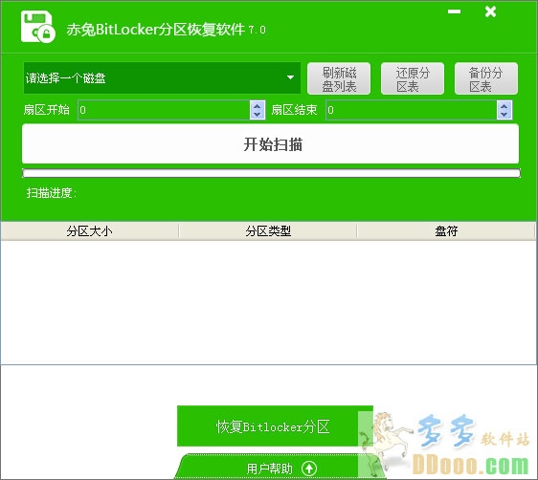The height and width of the screenshot is (480, 538).
Task: Start scanning with 开始扫描 button
Action: click(x=270, y=143)
